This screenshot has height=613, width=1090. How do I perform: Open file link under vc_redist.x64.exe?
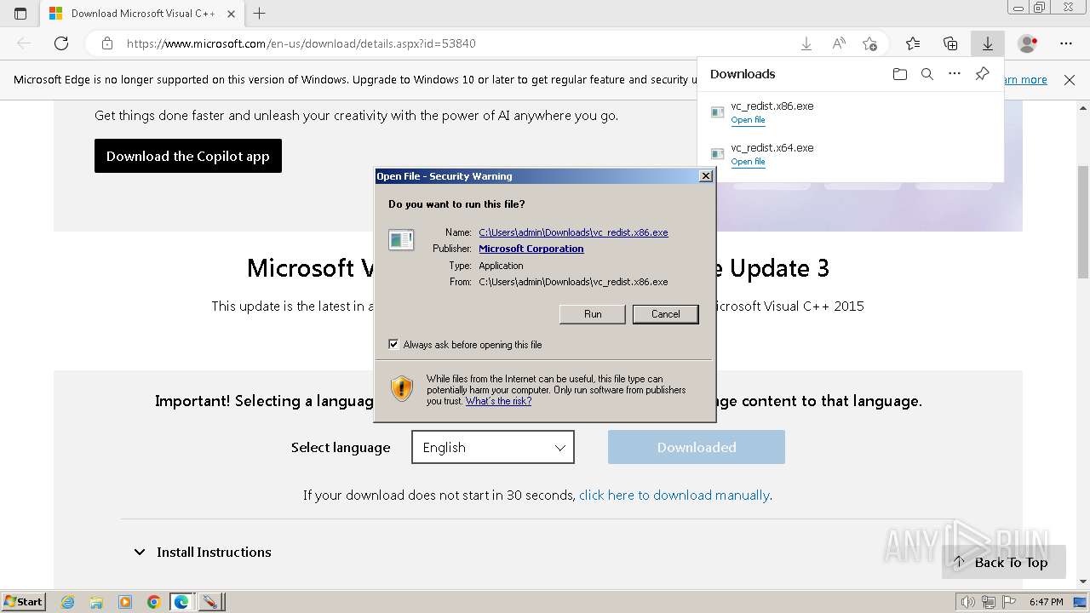pyautogui.click(x=748, y=162)
